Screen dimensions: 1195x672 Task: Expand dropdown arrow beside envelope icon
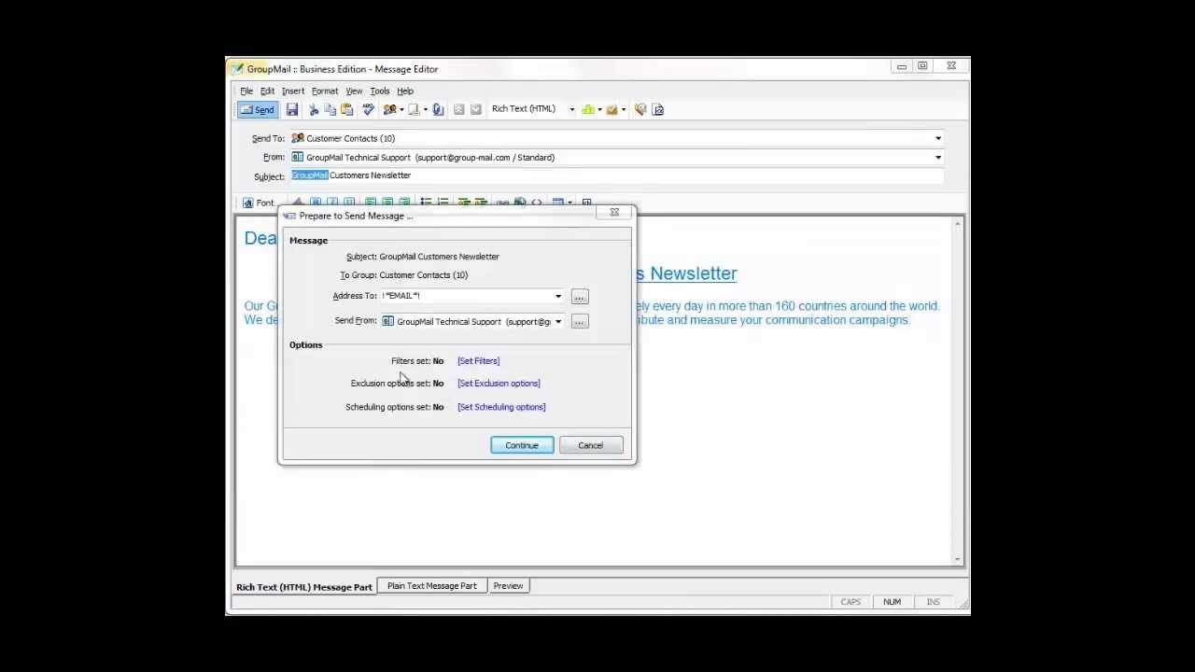623,110
